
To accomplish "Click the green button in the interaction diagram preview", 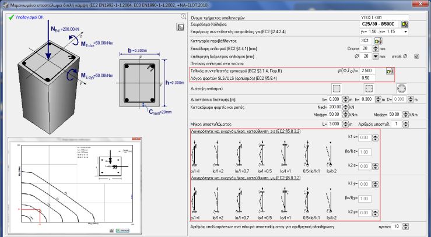I will click(122, 231).
